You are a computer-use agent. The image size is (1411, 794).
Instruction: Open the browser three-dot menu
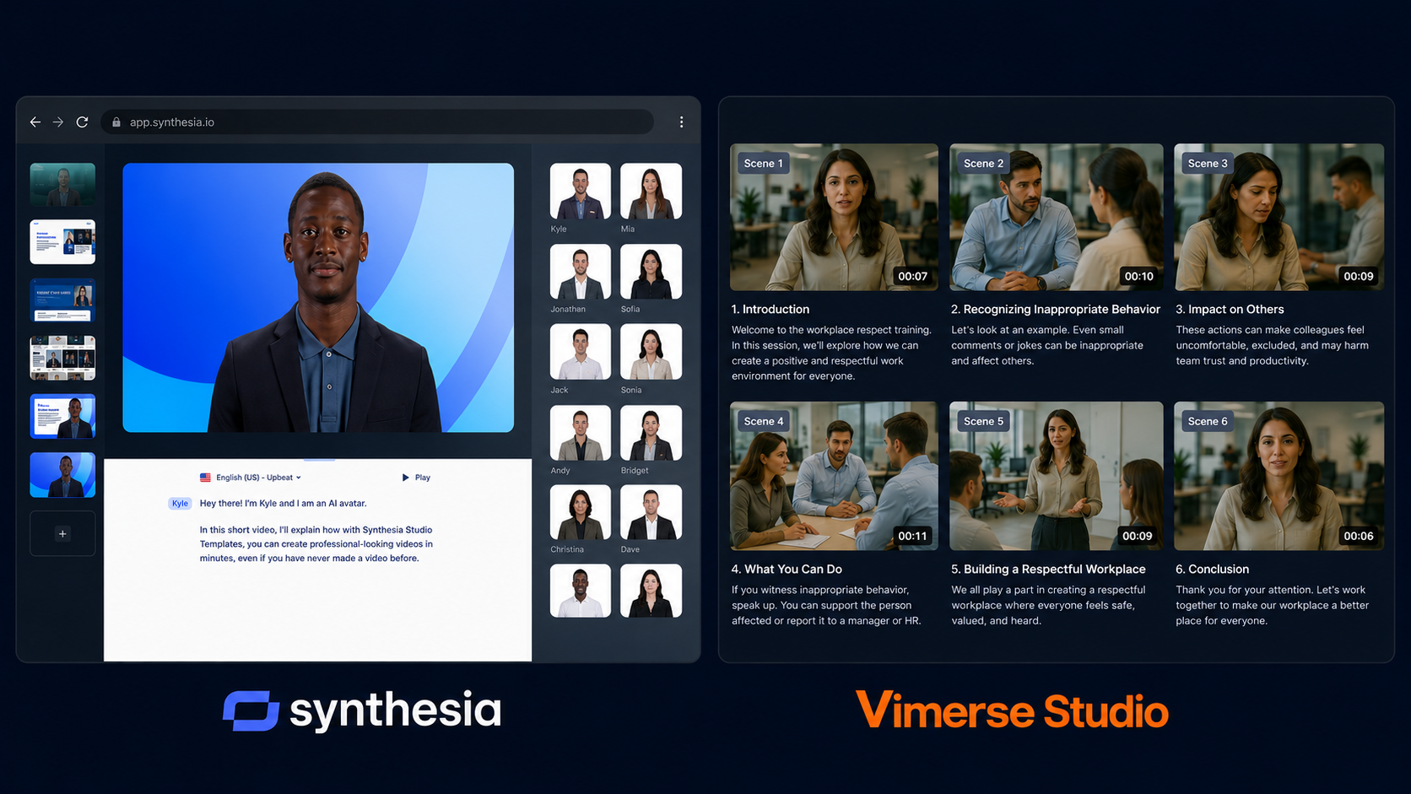tap(681, 122)
